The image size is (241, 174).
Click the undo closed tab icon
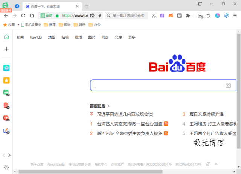click(x=208, y=15)
